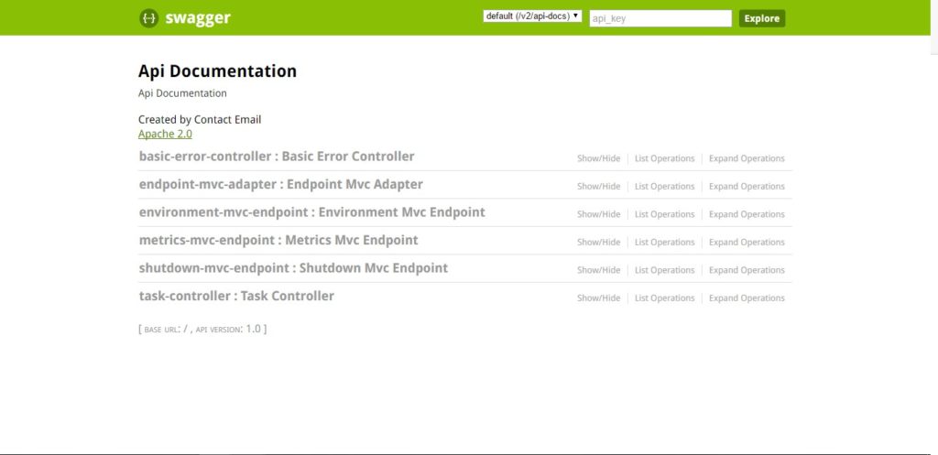Show/Hide the metrics-mvc-endpoint operations
Image resolution: width=938 pixels, height=455 pixels.
[598, 243]
